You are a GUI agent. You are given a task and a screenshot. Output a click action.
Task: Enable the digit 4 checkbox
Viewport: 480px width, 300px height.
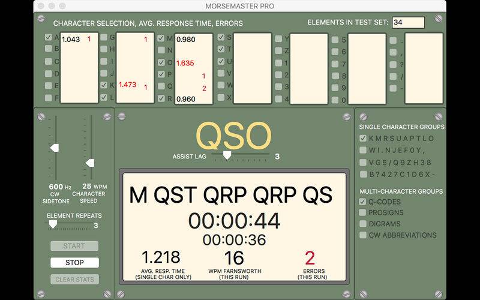click(x=278, y=99)
